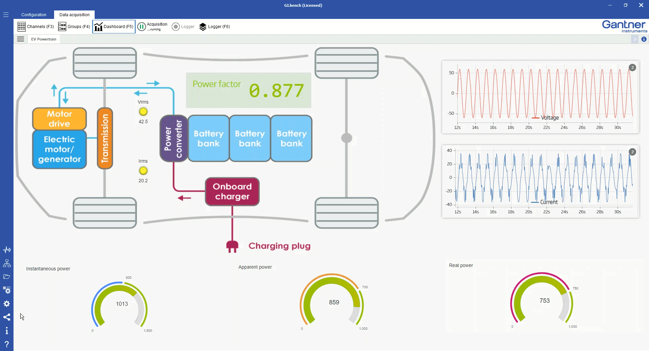Click the share icon in sidebar

click(7, 317)
